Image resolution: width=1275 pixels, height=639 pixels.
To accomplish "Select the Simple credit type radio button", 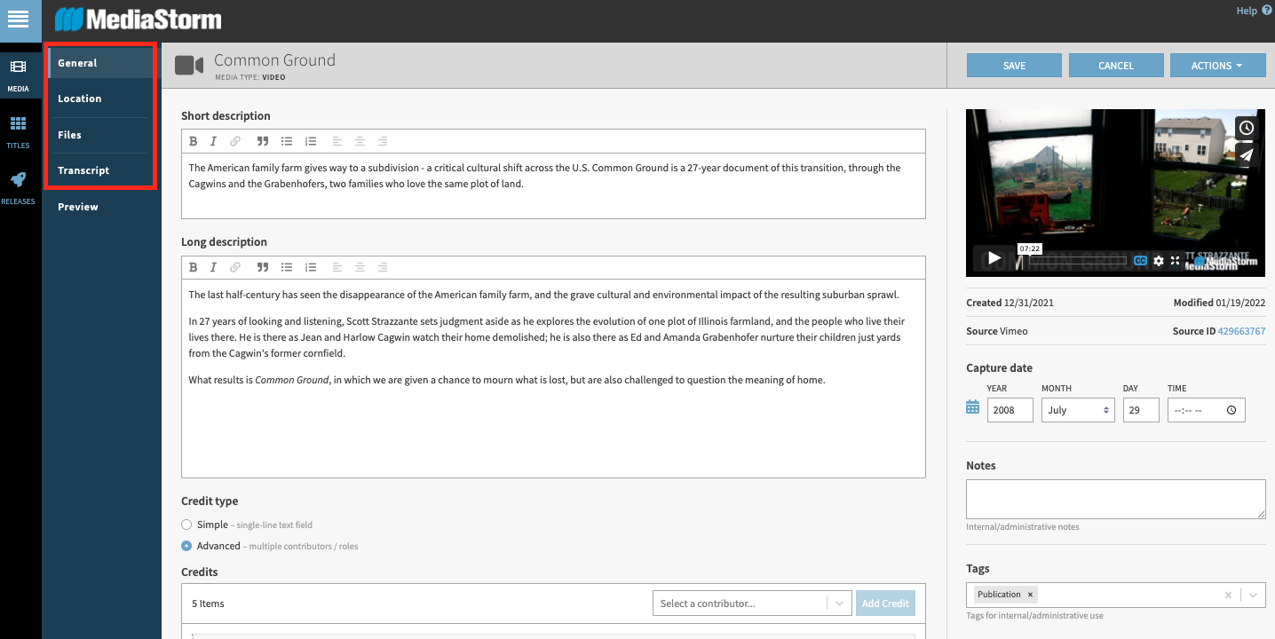I will click(186, 525).
